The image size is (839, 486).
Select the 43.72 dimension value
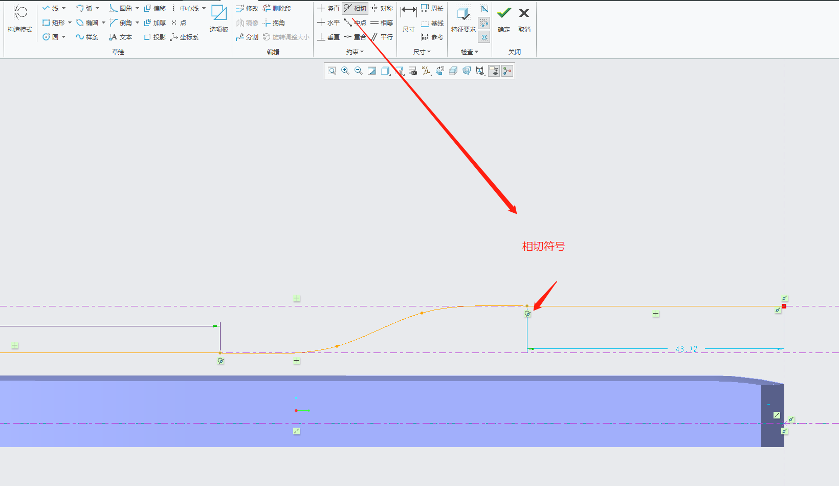(687, 349)
